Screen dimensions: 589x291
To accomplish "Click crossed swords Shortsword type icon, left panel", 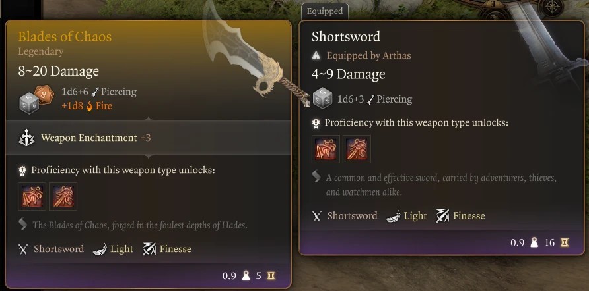I will point(23,249).
